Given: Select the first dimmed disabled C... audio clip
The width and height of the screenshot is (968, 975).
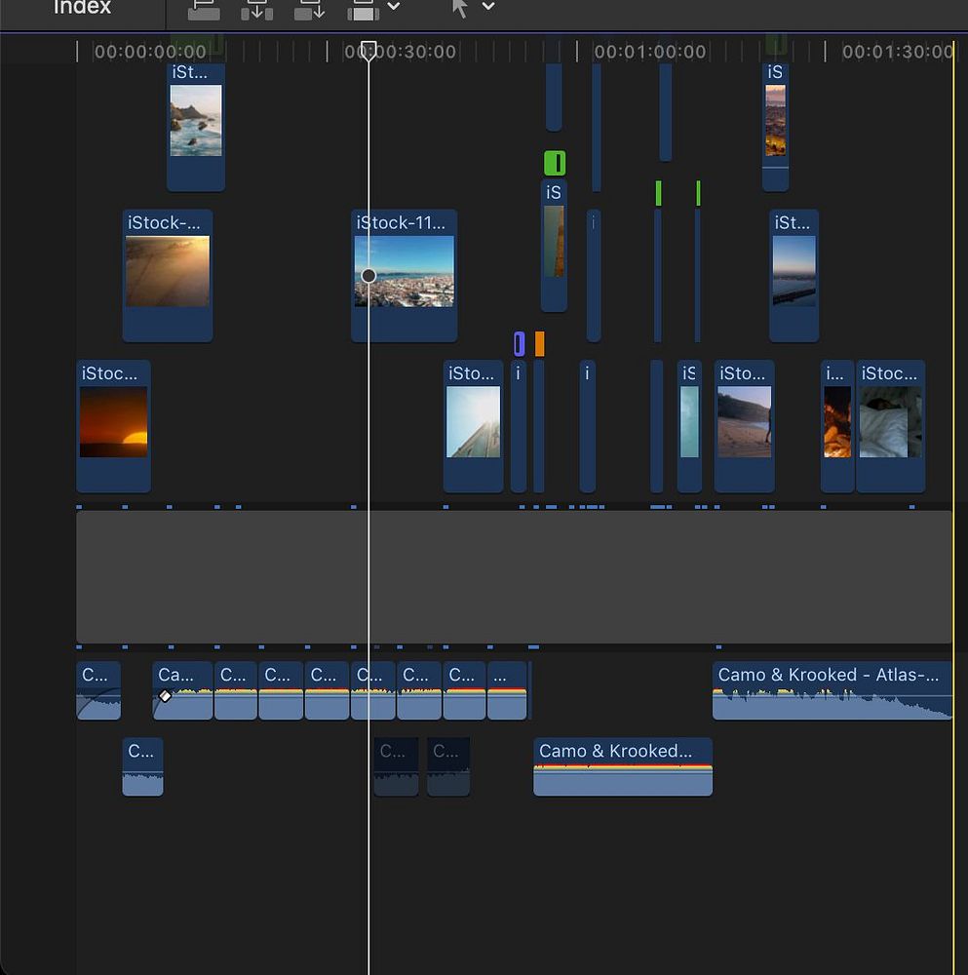Looking at the screenshot, I should [396, 766].
